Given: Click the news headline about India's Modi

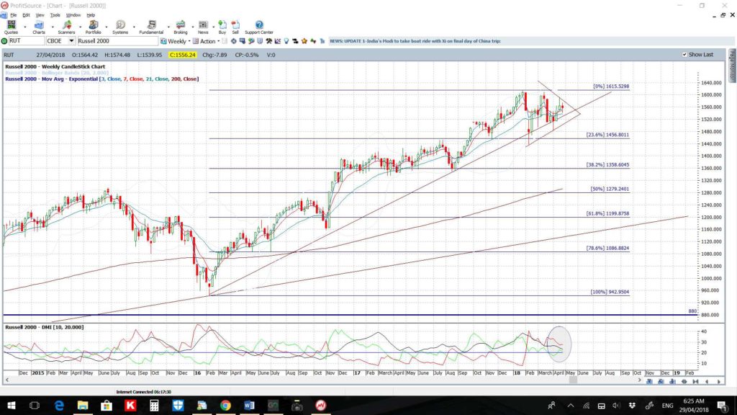Looking at the screenshot, I should 415,41.
